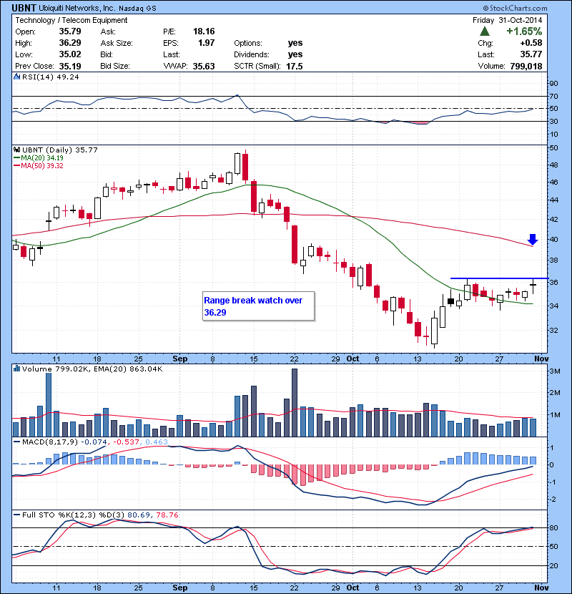Click the RSI(14) 49.24 indicator label

pos(51,77)
